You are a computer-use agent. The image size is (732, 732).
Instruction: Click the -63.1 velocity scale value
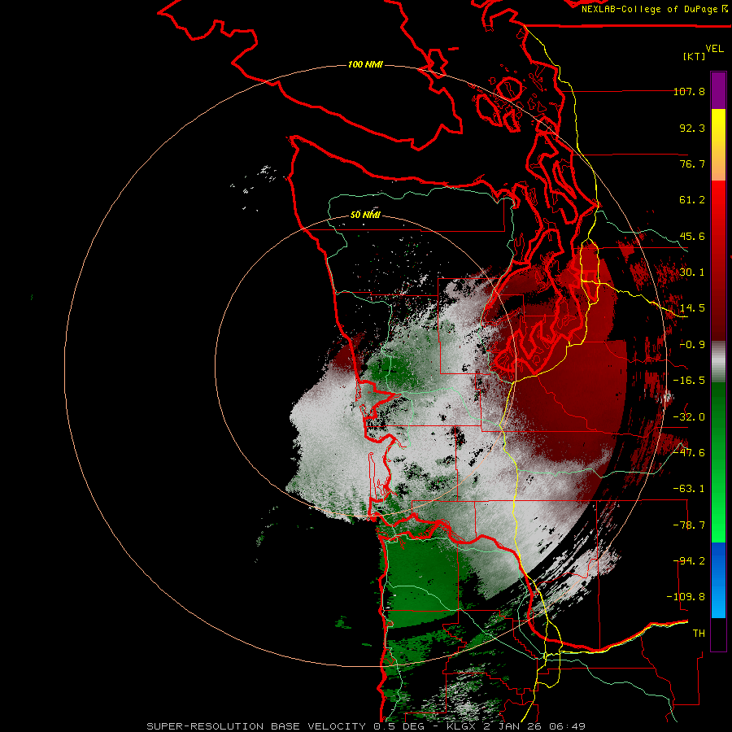(689, 489)
